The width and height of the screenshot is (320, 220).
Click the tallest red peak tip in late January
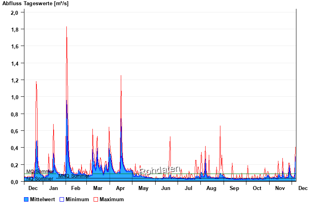[x=66, y=27]
